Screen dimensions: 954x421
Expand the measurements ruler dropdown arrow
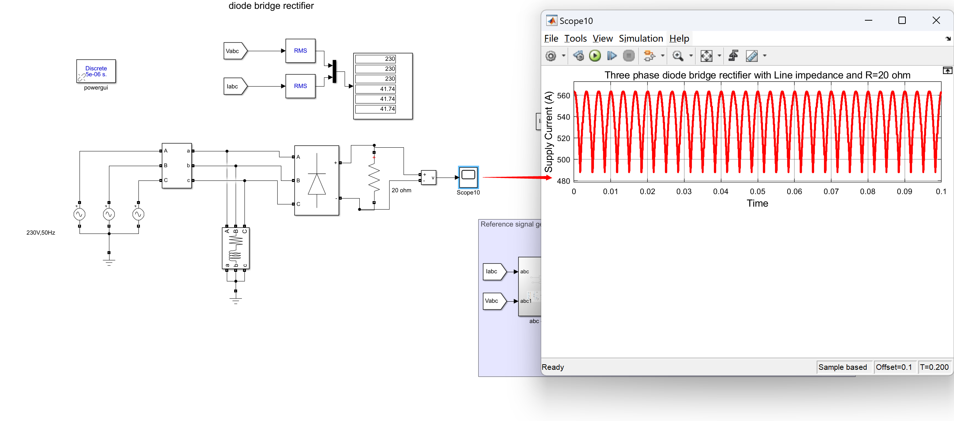point(765,56)
